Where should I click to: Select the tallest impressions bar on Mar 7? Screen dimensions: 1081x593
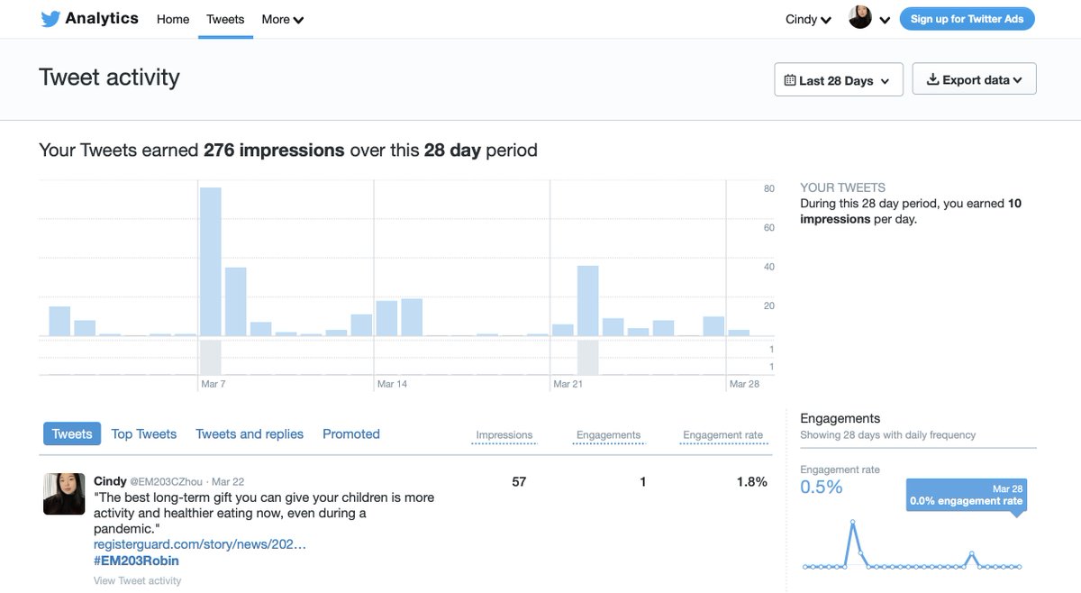211,261
